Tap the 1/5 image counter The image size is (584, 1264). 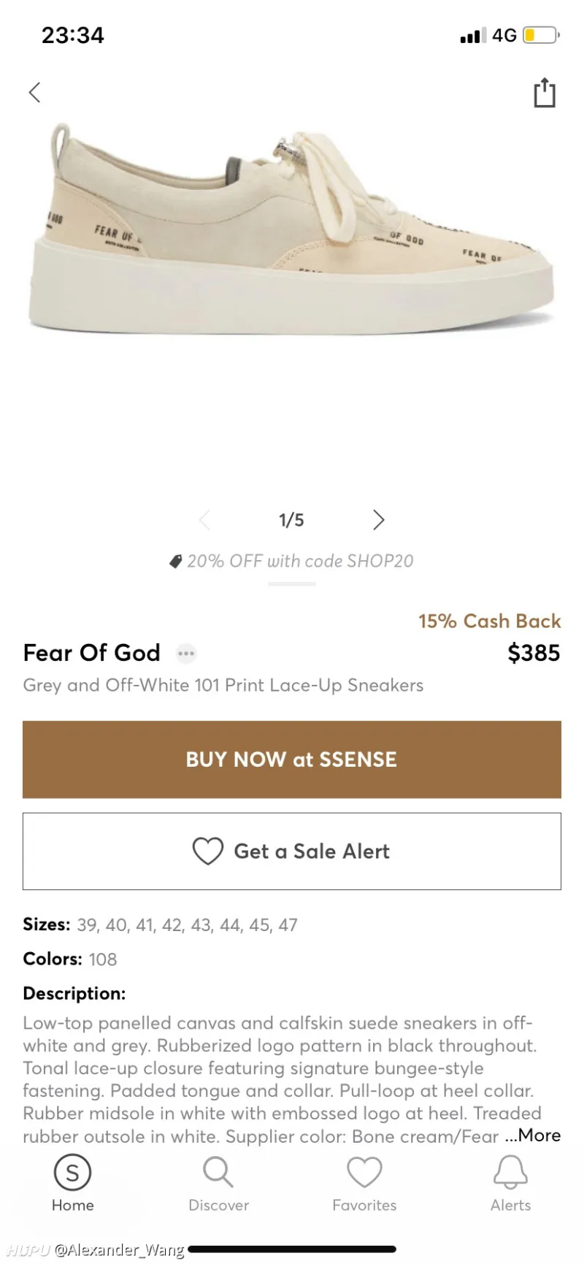coord(291,520)
